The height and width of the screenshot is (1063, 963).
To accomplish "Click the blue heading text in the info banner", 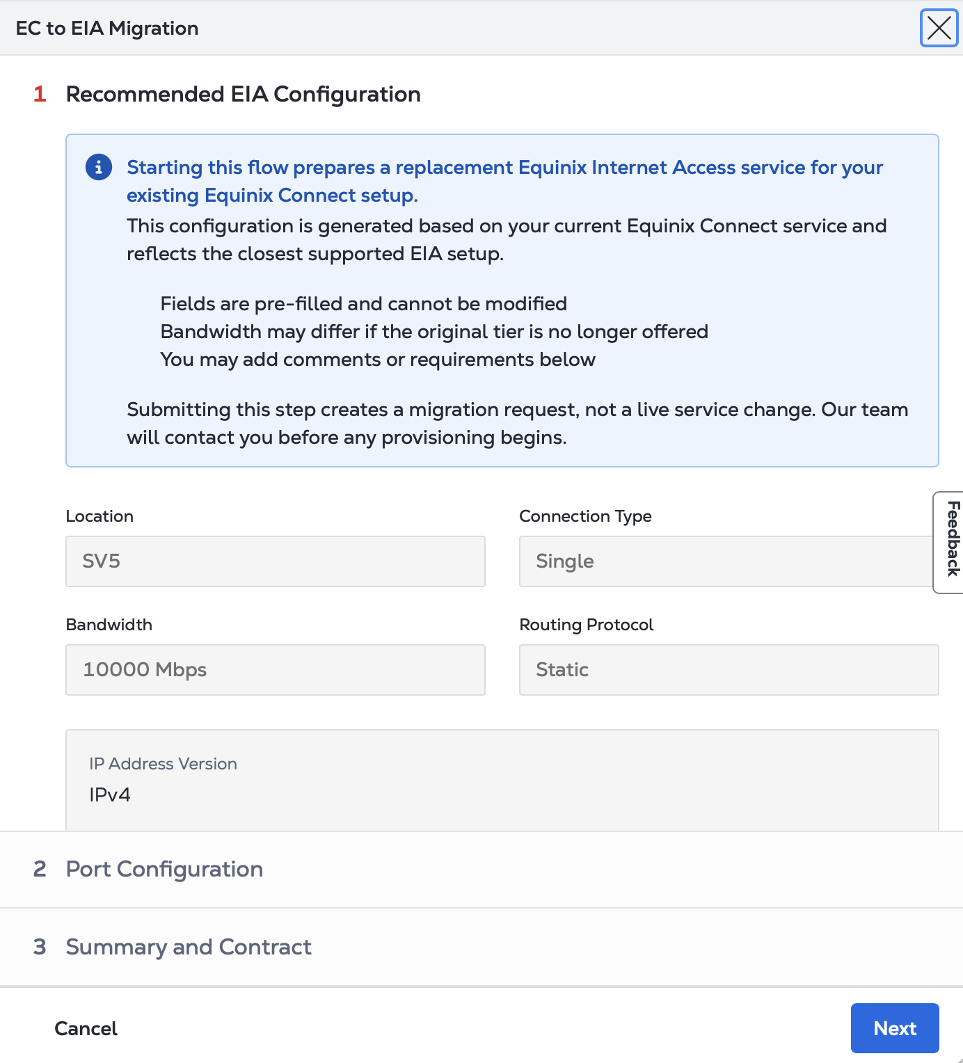I will point(504,182).
